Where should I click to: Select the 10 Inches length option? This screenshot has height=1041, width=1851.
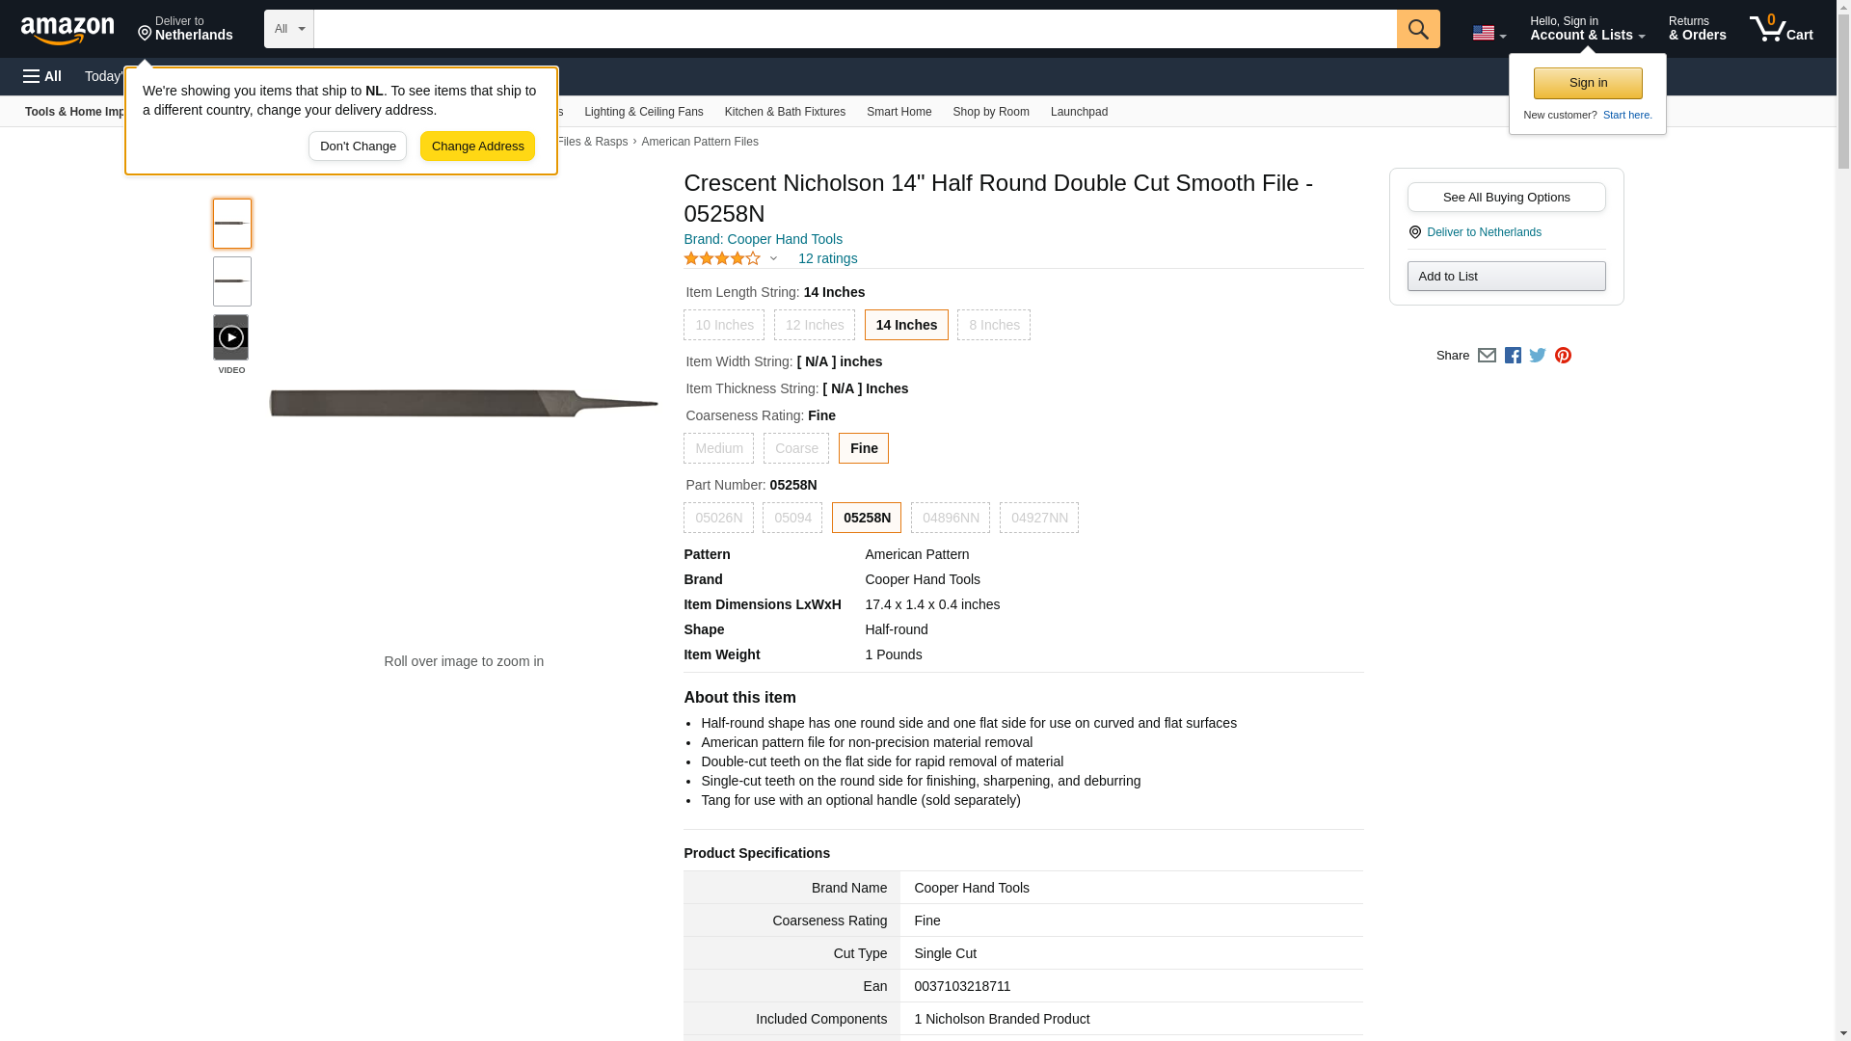[x=724, y=325]
